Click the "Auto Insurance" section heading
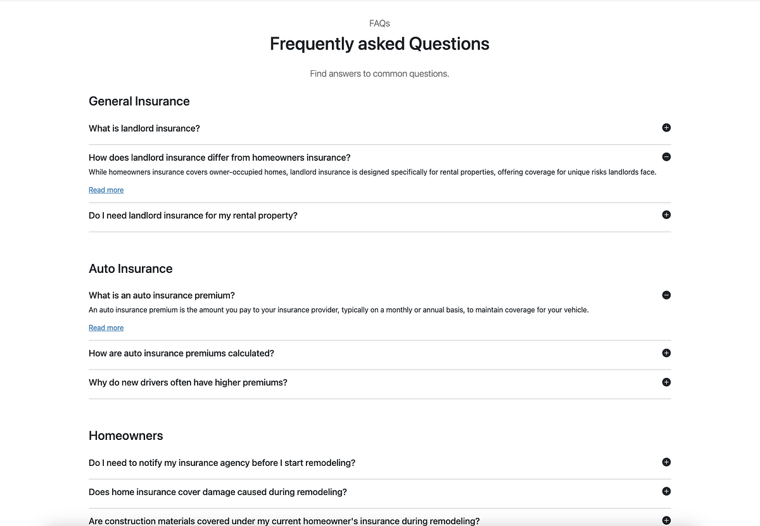760x526 pixels. click(130, 268)
